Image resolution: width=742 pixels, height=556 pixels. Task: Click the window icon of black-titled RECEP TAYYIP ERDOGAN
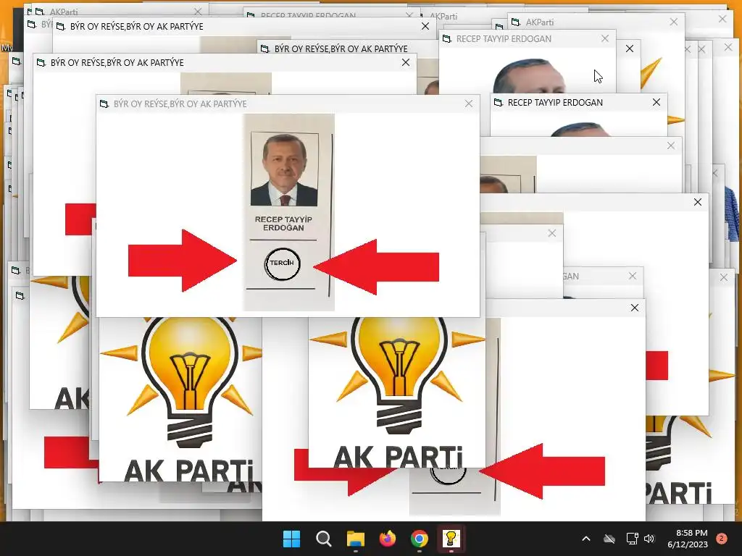(498, 102)
